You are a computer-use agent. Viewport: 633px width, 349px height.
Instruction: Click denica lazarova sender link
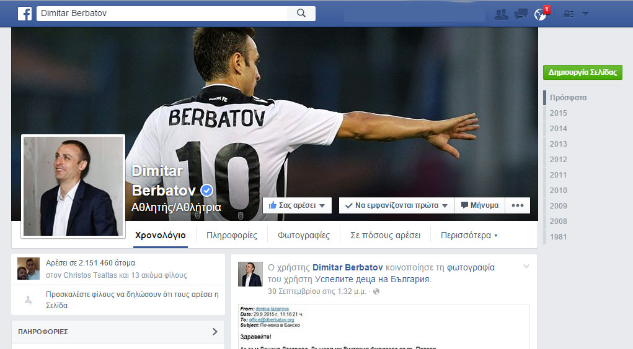272,309
